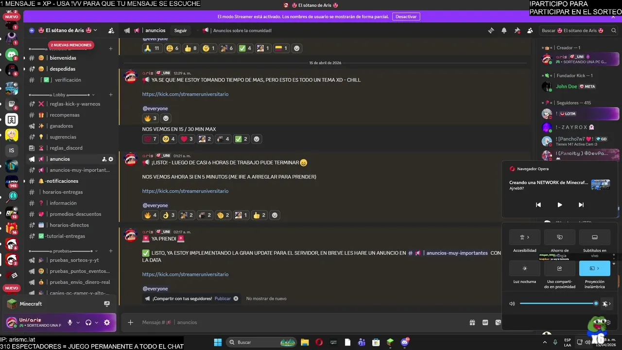622x350 pixels.
Task: Click Desactivar streamer mode button
Action: point(406,17)
